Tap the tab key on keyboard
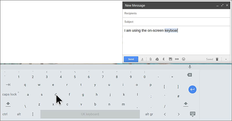The image size is (232, 121). point(8,85)
